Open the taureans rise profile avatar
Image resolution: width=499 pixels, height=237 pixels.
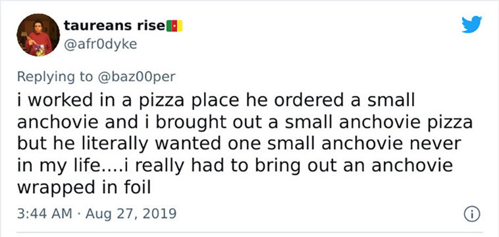38,35
